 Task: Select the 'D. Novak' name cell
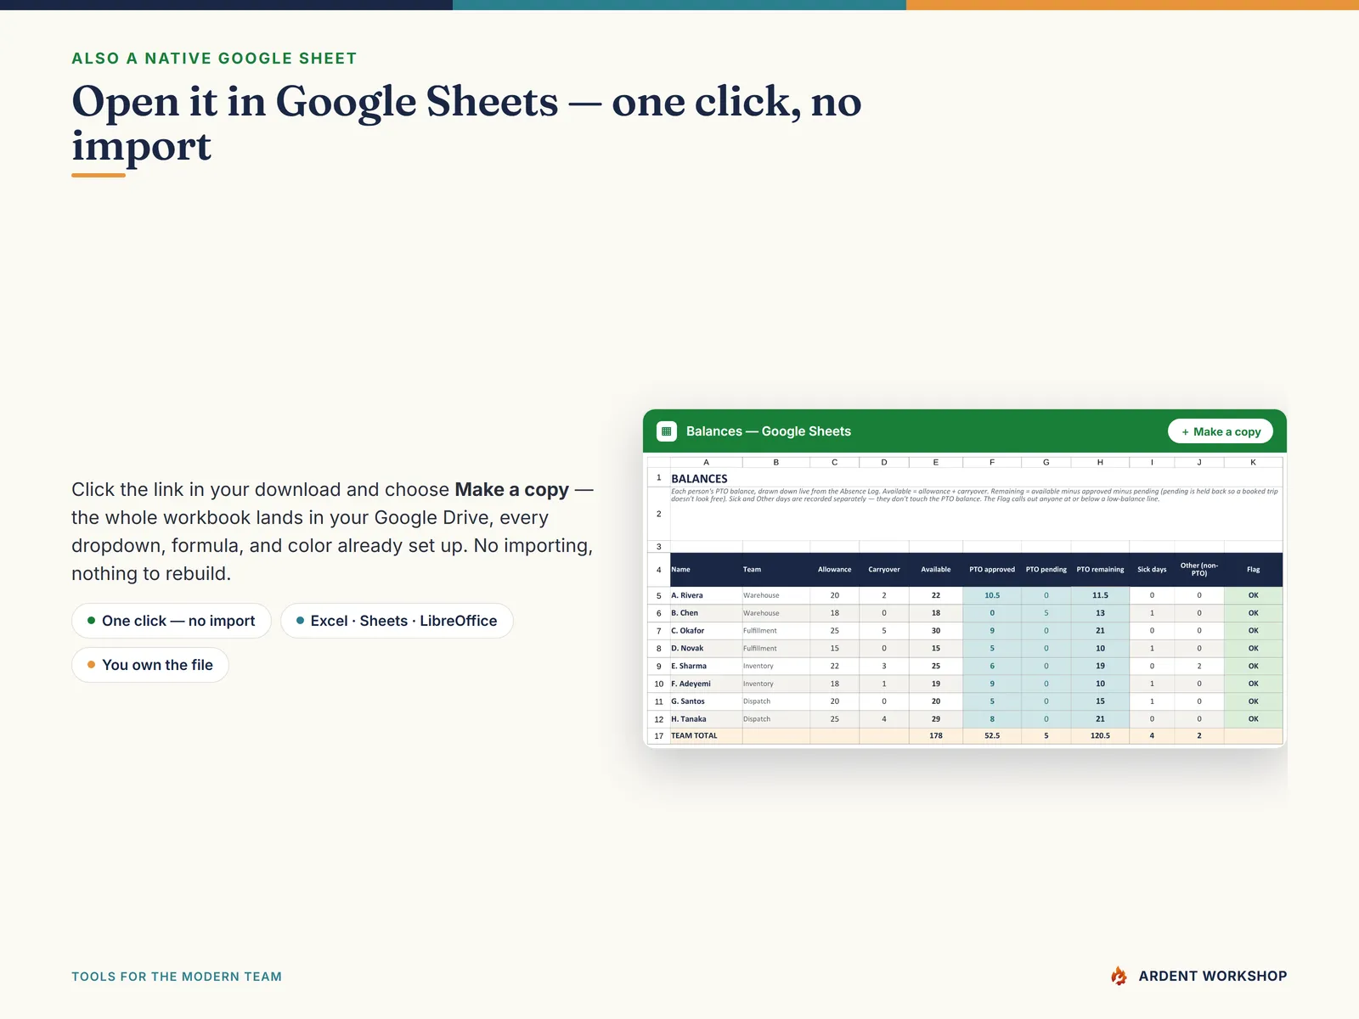706,649
